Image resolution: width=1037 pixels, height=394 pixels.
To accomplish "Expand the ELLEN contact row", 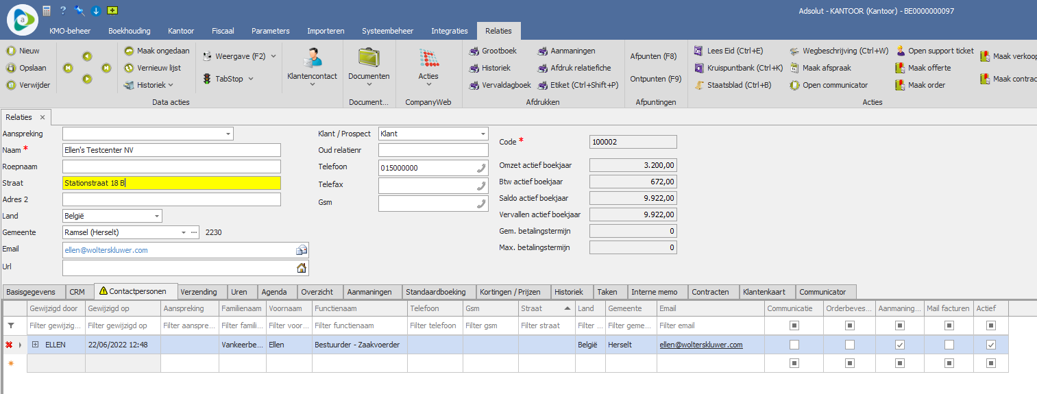I will pyautogui.click(x=36, y=345).
